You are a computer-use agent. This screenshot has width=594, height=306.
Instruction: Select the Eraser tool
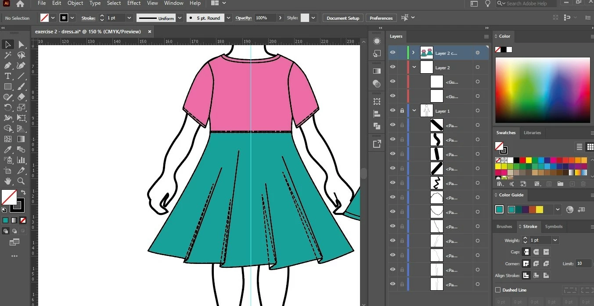point(21,97)
